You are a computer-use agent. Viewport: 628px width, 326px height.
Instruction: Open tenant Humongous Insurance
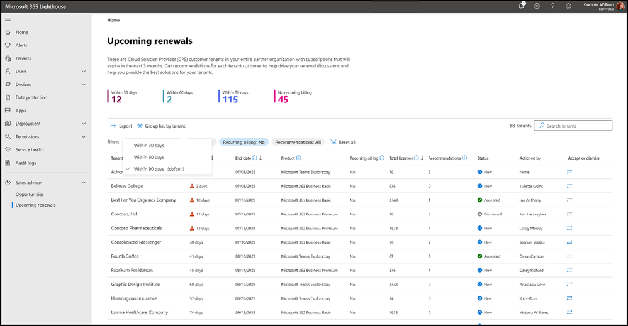[x=134, y=298]
